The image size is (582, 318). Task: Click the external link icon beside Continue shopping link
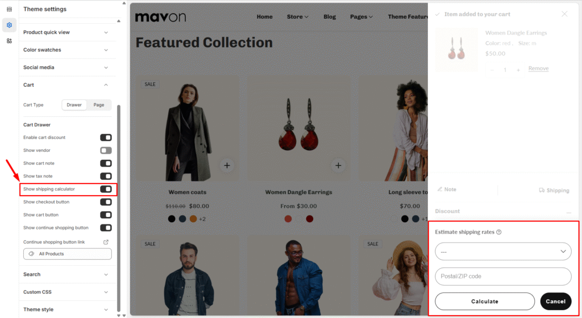pos(106,242)
